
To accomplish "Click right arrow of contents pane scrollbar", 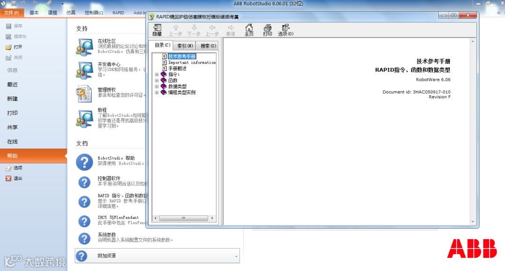I will (212, 218).
